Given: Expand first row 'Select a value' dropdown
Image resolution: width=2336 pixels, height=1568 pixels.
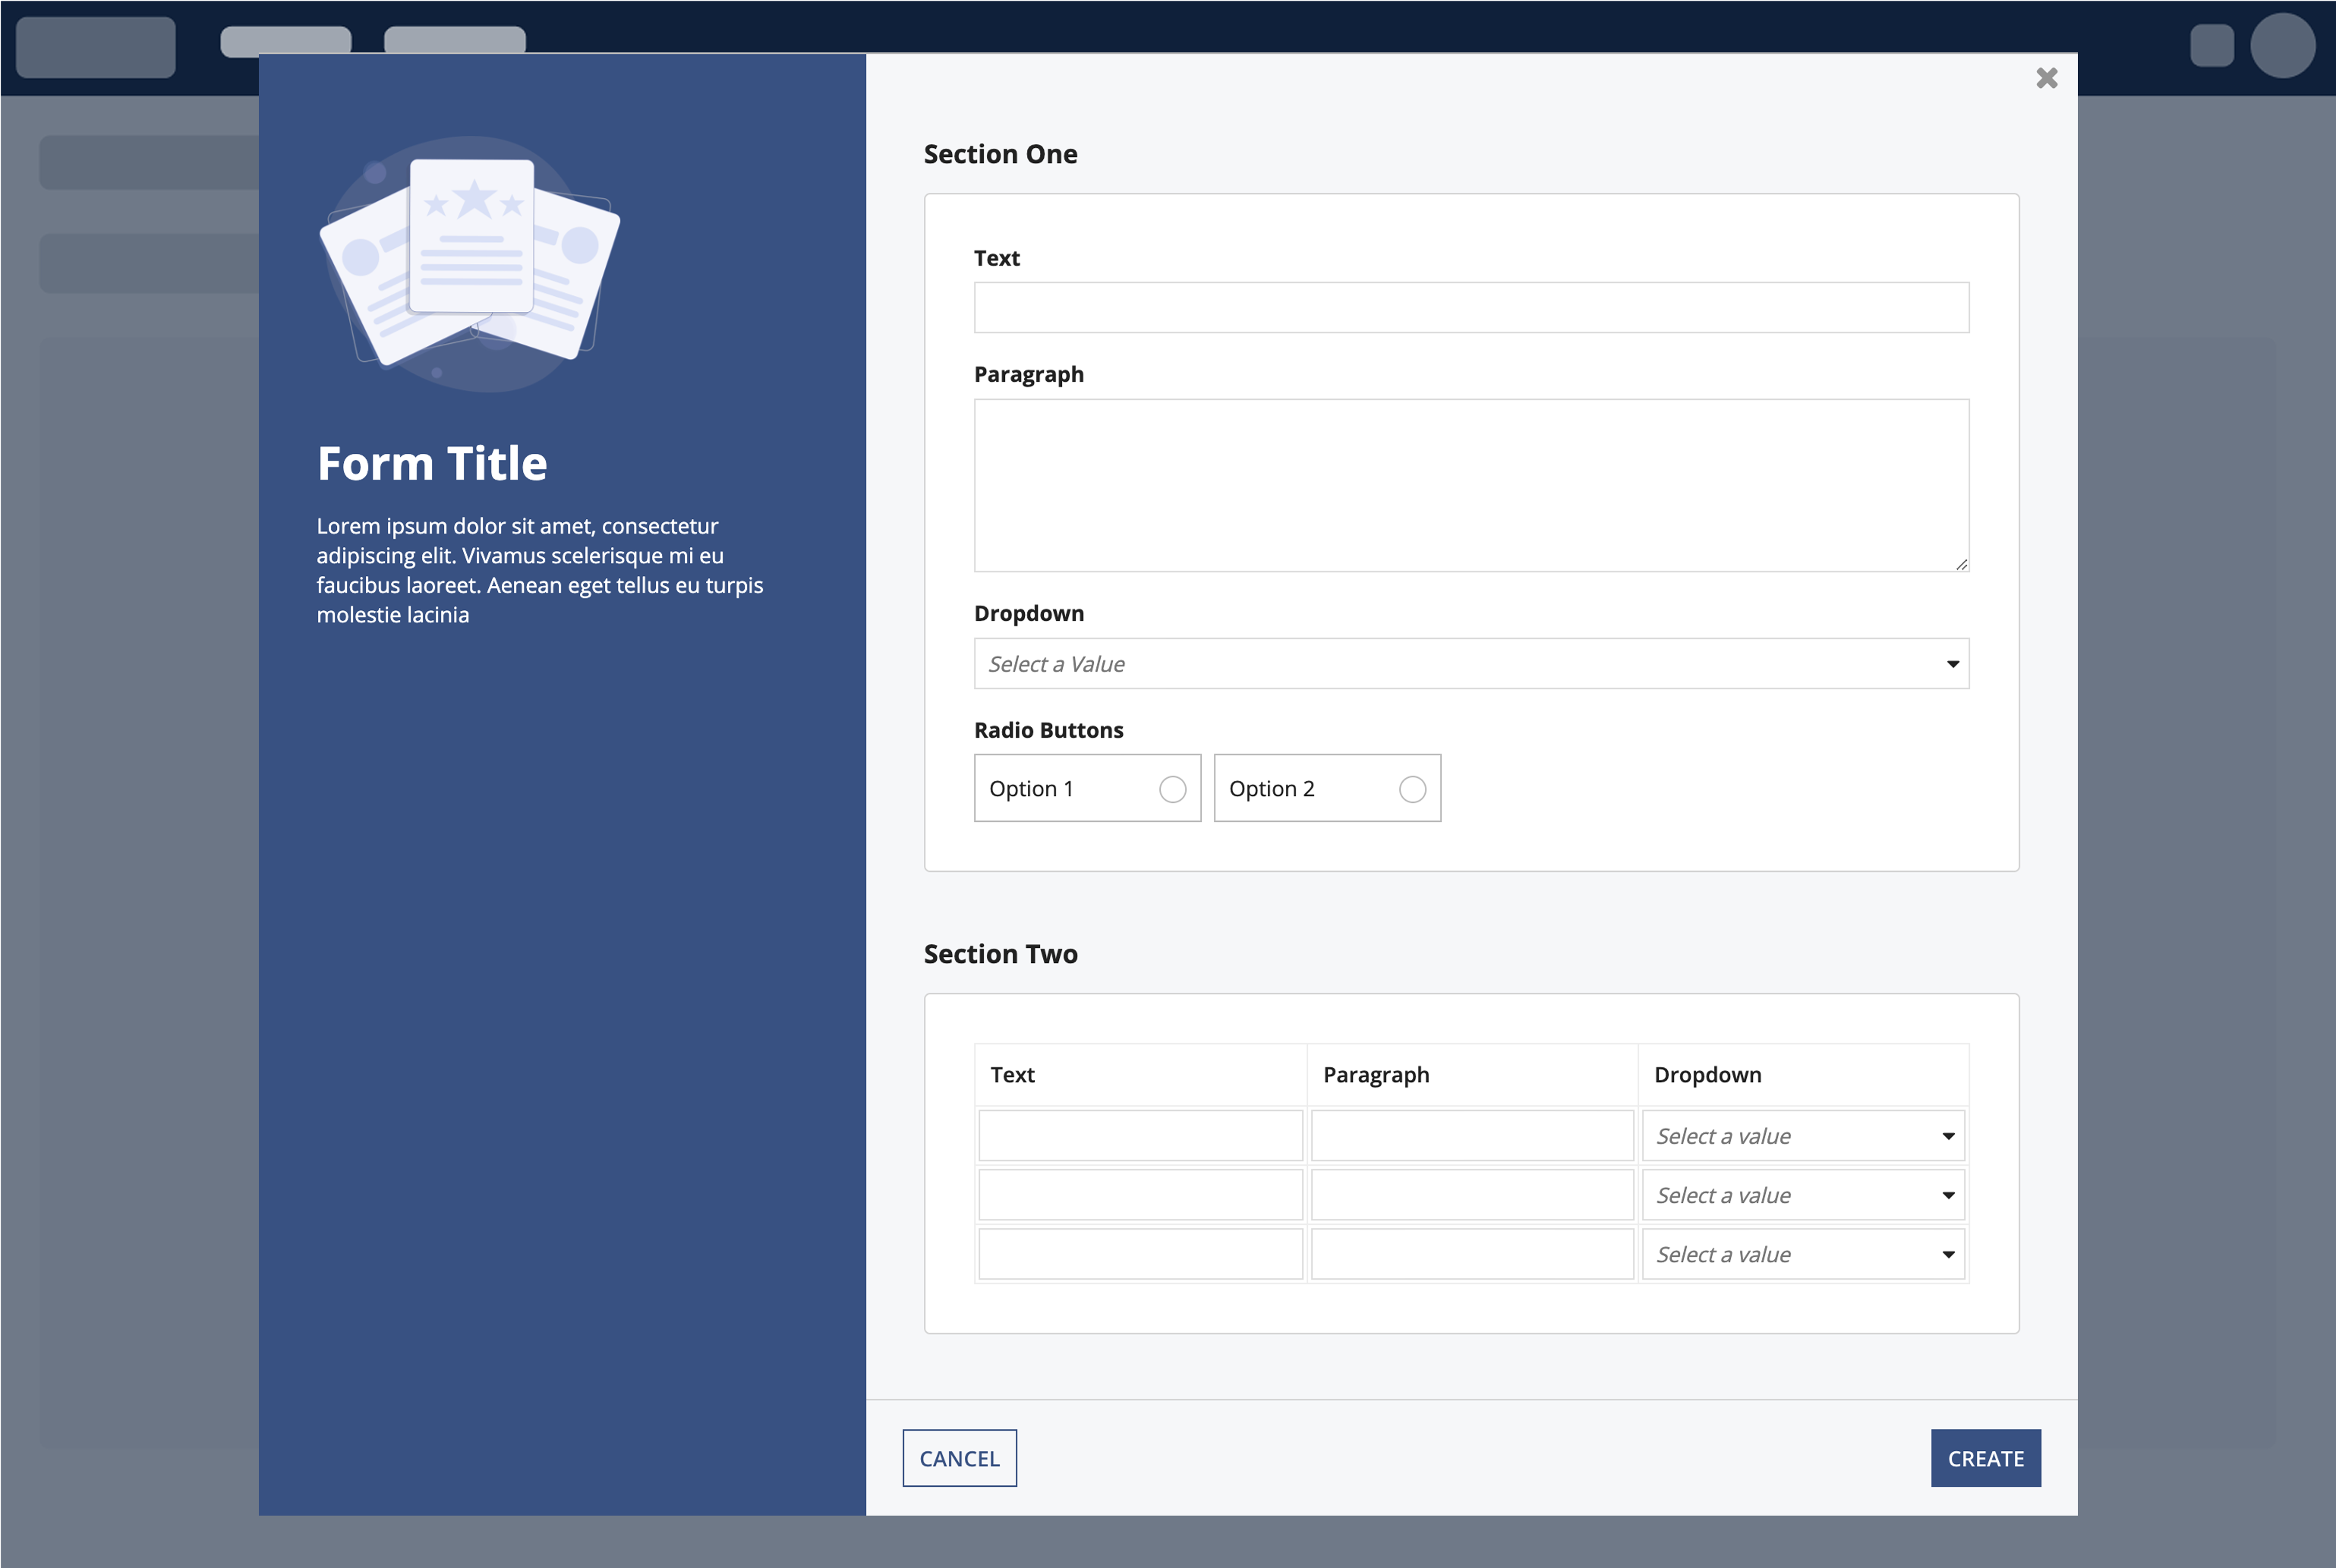Looking at the screenshot, I should pos(1803,1136).
